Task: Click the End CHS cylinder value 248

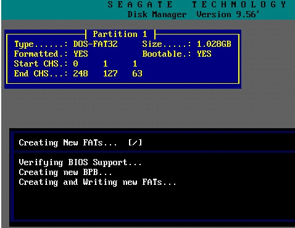Action: [80, 73]
